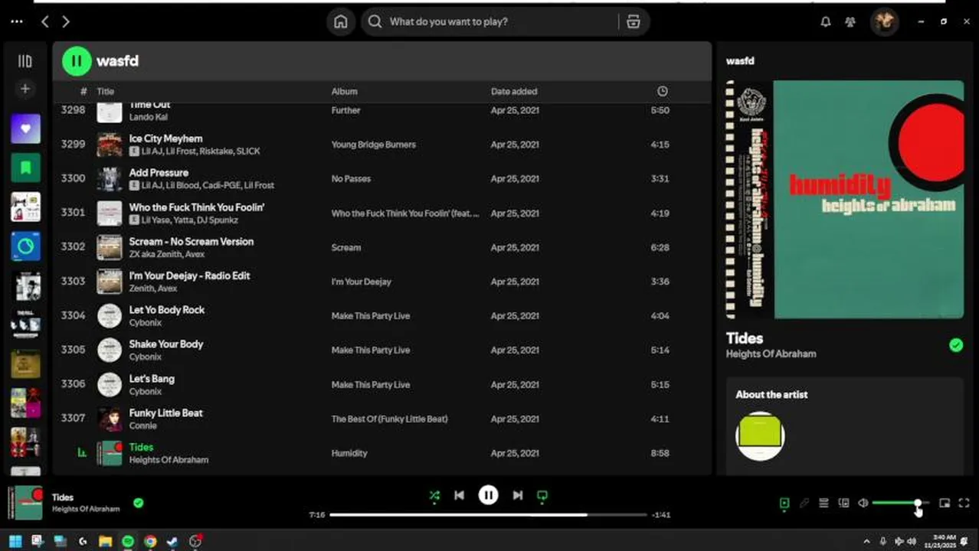This screenshot has height=551, width=979.
Task: Select 'Who the Fuck Think You Foolin''
Action: [197, 207]
